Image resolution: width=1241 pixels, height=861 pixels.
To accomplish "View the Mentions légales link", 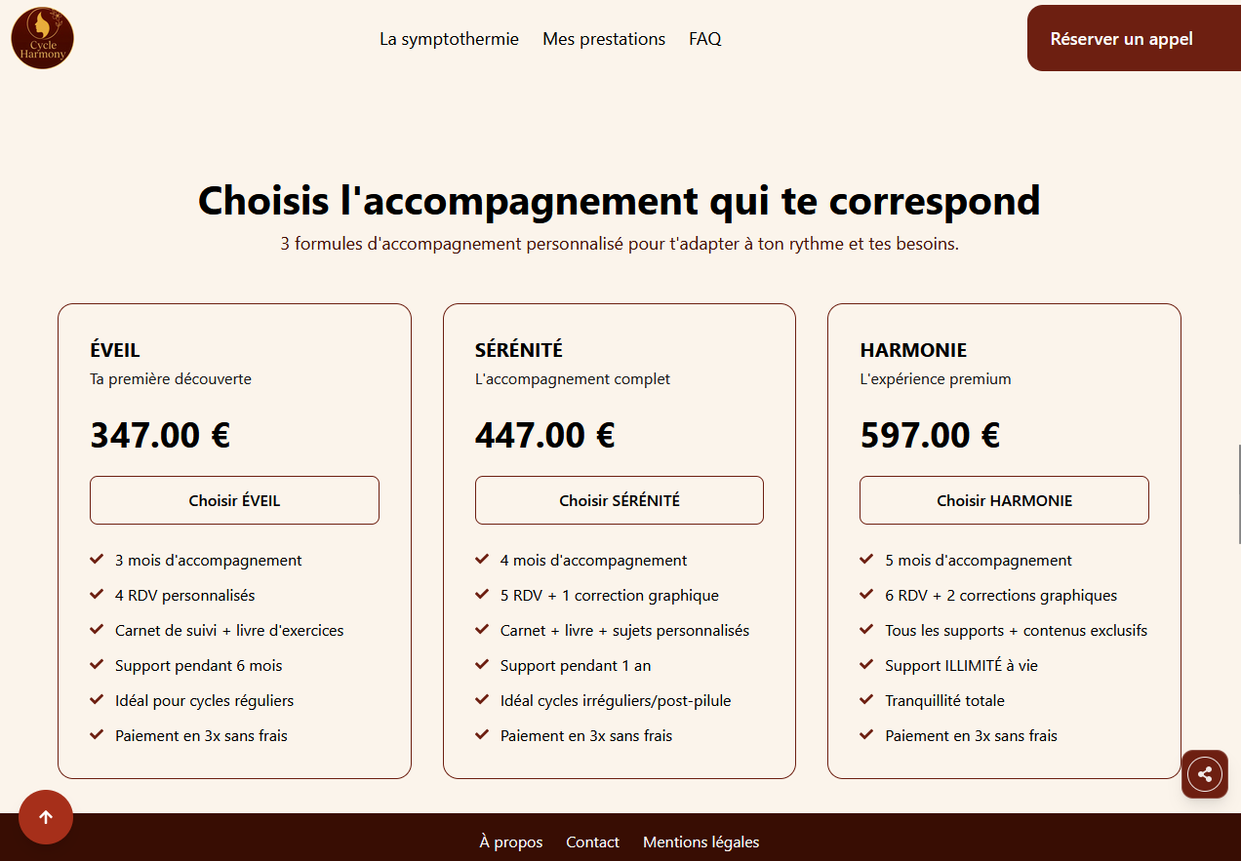I will (x=701, y=841).
